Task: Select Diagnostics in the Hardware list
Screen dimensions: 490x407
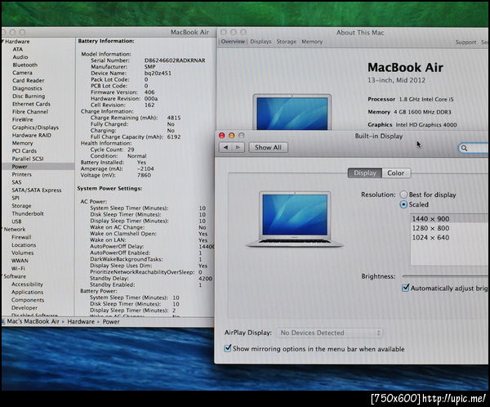Action: click(27, 88)
